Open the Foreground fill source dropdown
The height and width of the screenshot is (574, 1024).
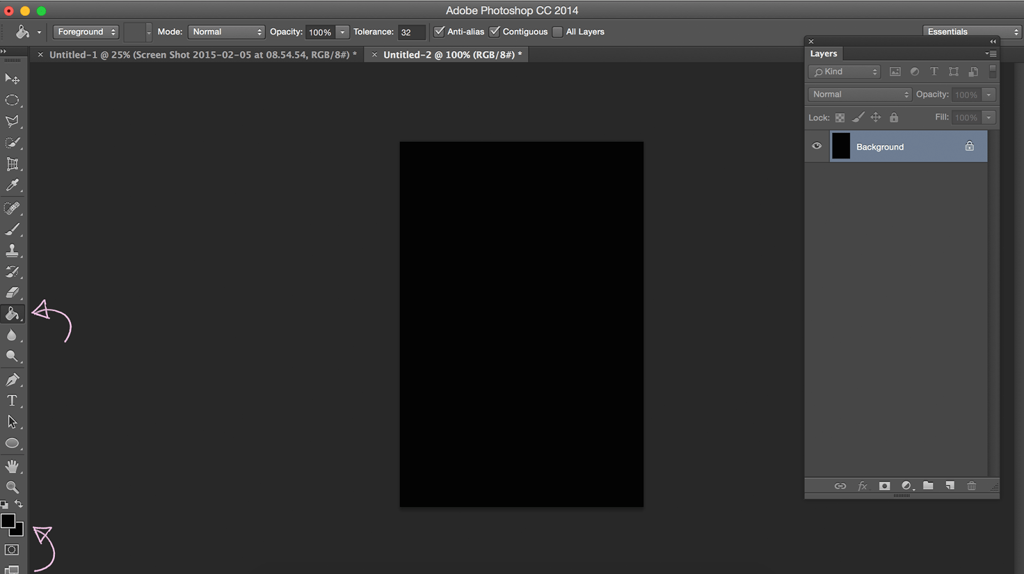click(x=86, y=32)
